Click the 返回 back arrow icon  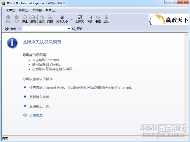[8, 17]
